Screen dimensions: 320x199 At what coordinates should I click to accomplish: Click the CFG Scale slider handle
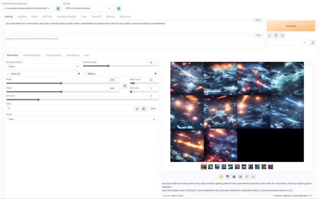point(38,99)
